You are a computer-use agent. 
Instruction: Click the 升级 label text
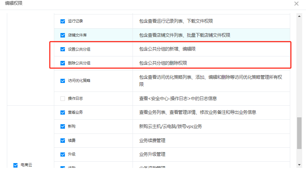(72, 154)
